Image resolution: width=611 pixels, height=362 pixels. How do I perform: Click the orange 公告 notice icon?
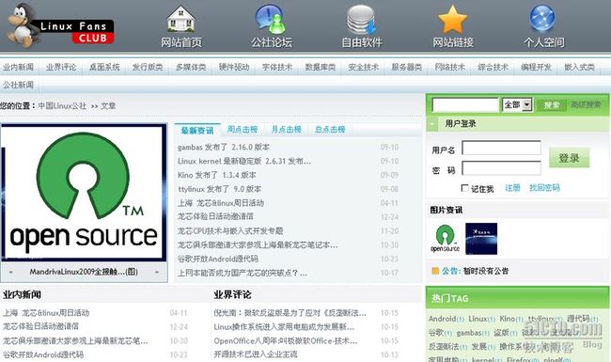pyautogui.click(x=435, y=271)
